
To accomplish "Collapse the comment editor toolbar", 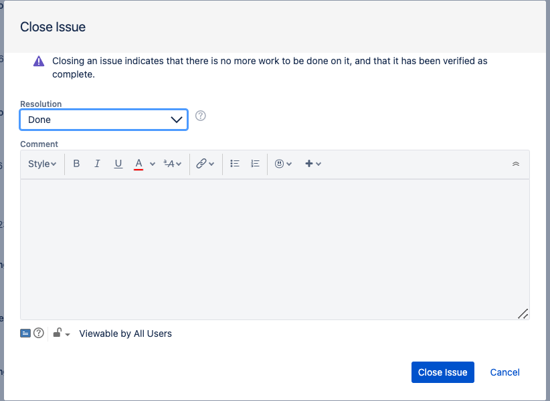I will coord(516,164).
